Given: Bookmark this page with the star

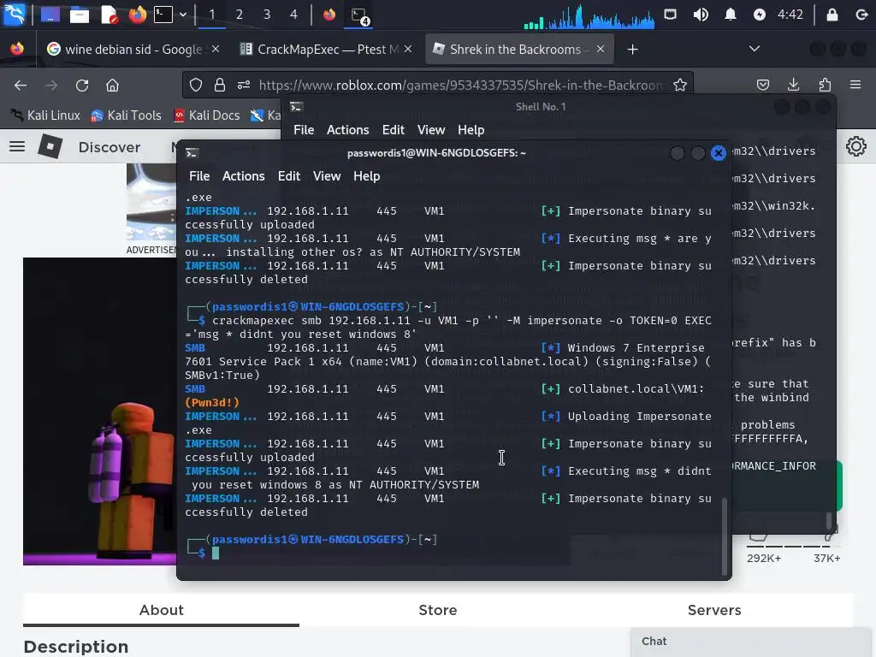Looking at the screenshot, I should pyautogui.click(x=680, y=85).
